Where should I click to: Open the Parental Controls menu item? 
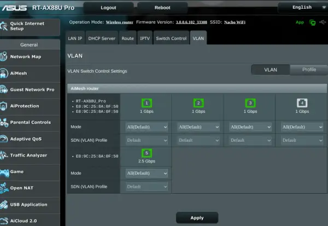click(30, 123)
